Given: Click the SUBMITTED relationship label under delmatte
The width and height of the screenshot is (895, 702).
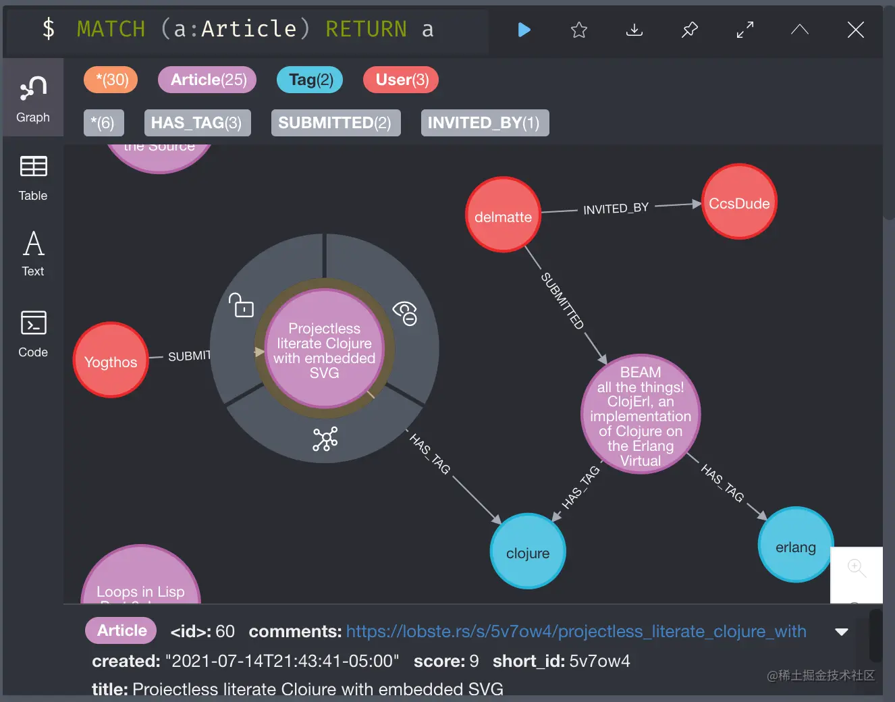Looking at the screenshot, I should [562, 300].
